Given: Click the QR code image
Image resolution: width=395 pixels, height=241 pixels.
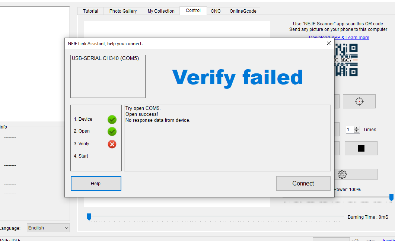Looking at the screenshot, I should click(346, 60).
